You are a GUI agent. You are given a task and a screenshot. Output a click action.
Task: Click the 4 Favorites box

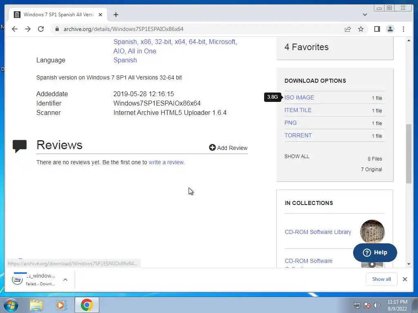(x=335, y=47)
